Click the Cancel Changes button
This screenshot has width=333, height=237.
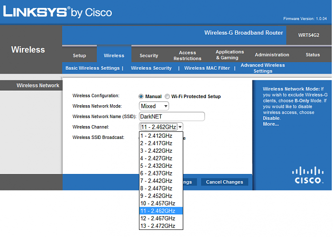click(225, 182)
